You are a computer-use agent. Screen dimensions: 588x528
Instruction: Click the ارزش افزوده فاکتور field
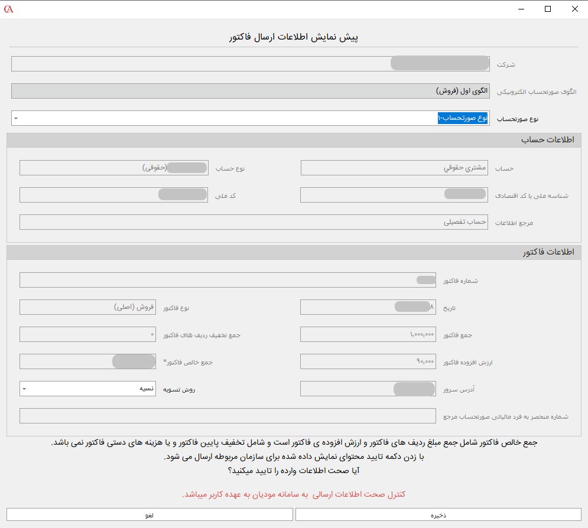pos(368,361)
